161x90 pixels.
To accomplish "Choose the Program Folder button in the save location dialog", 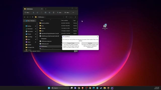I will point(71,43).
